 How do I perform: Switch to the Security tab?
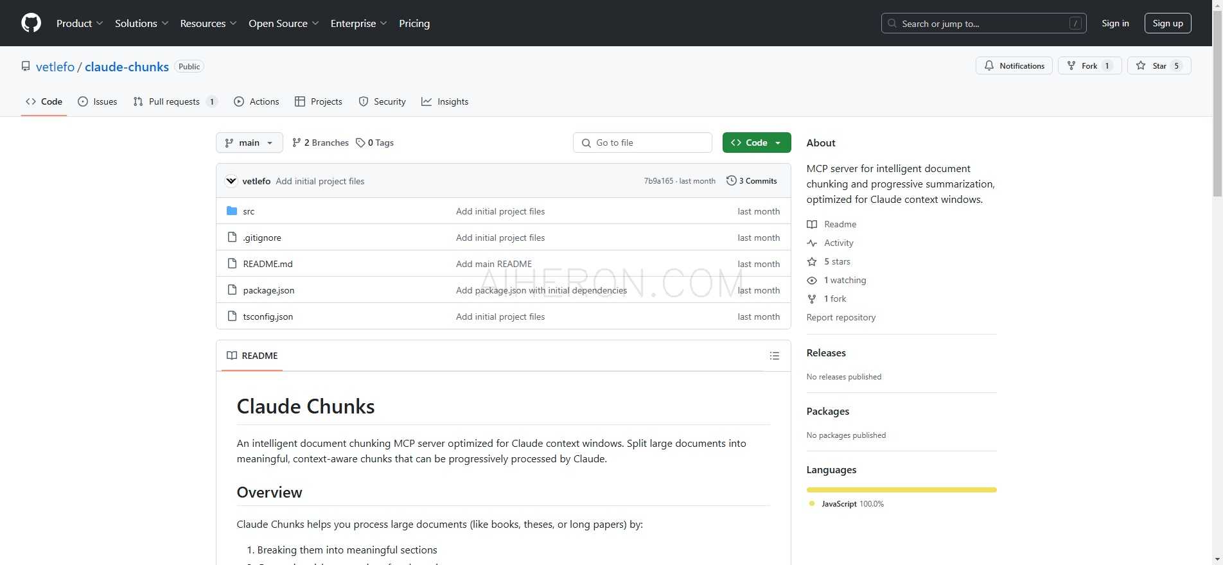coord(382,101)
